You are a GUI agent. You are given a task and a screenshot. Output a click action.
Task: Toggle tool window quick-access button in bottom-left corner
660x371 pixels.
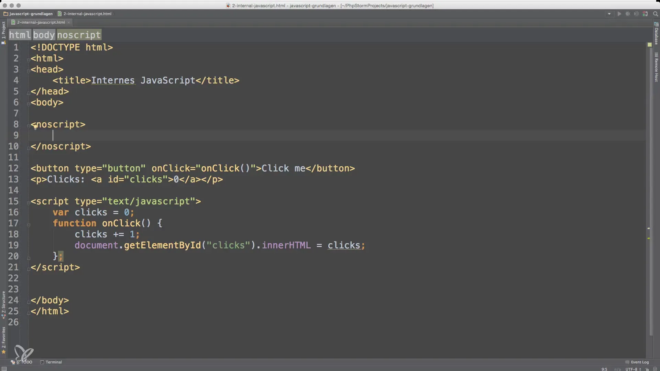(4, 369)
